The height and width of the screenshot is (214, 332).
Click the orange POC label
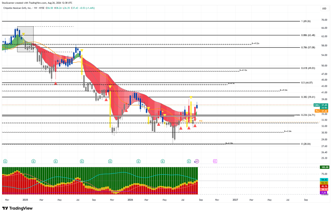coord(201,121)
